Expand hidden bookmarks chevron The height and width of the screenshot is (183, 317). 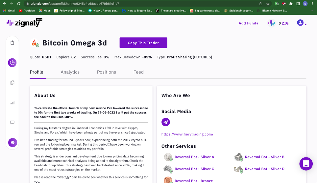click(x=312, y=11)
